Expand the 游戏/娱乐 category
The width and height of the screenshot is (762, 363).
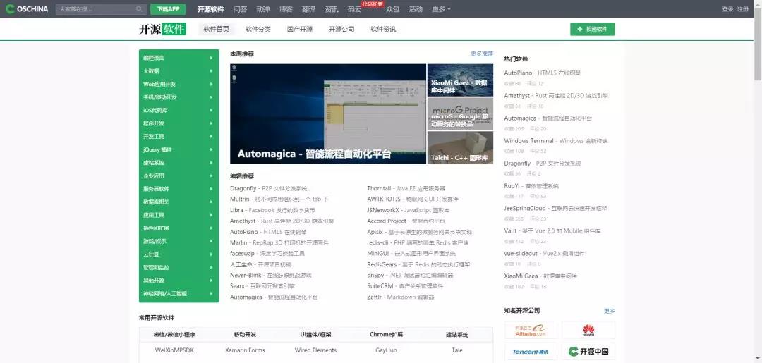(x=179, y=241)
